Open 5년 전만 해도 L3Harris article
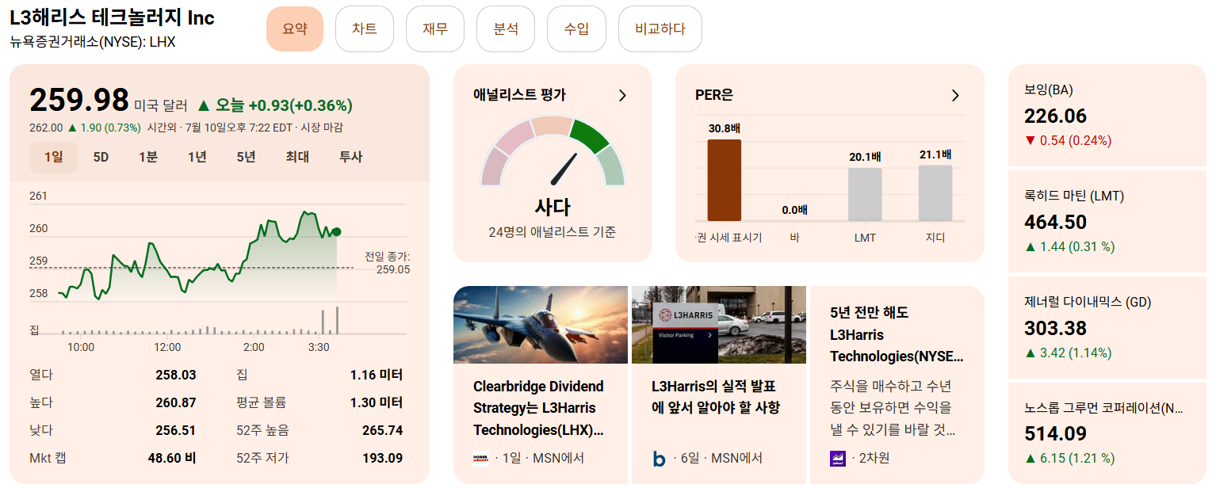The width and height of the screenshot is (1216, 488). [x=897, y=334]
